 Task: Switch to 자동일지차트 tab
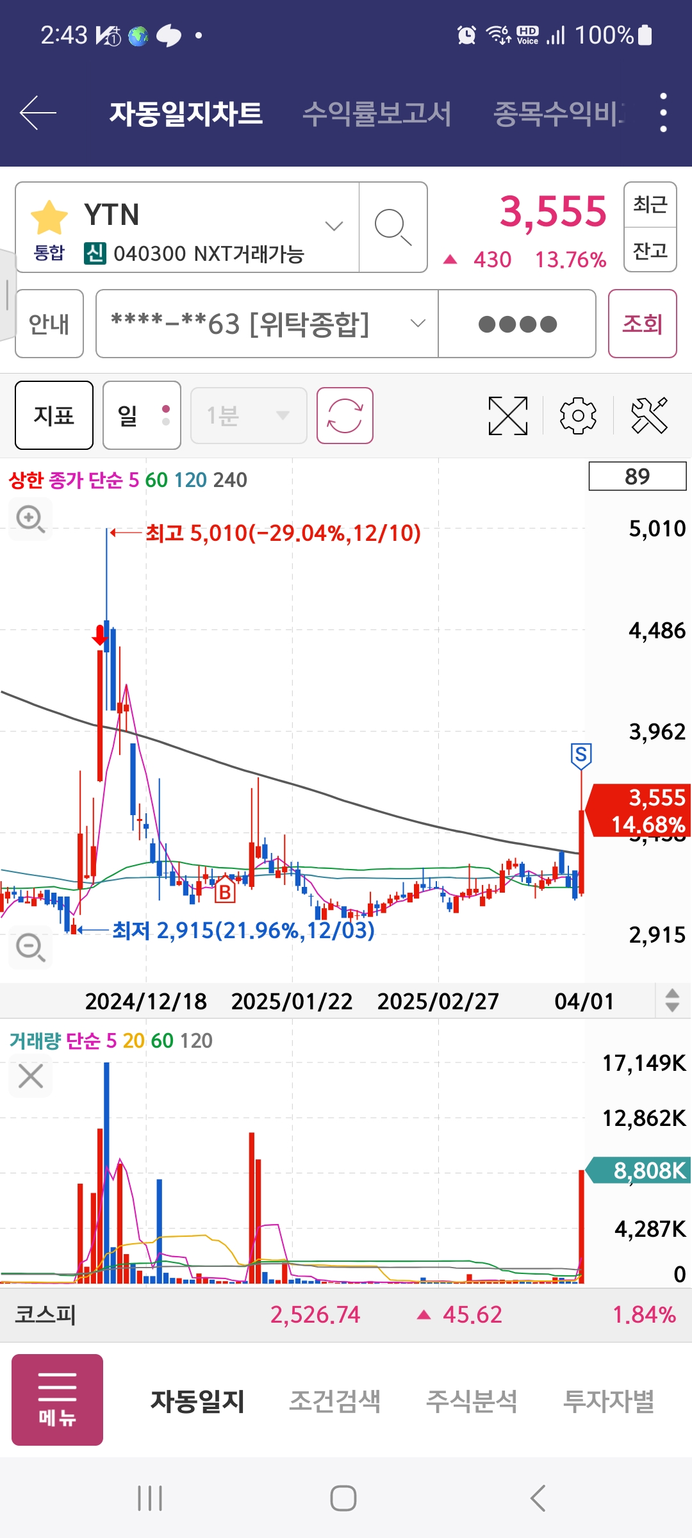186,113
